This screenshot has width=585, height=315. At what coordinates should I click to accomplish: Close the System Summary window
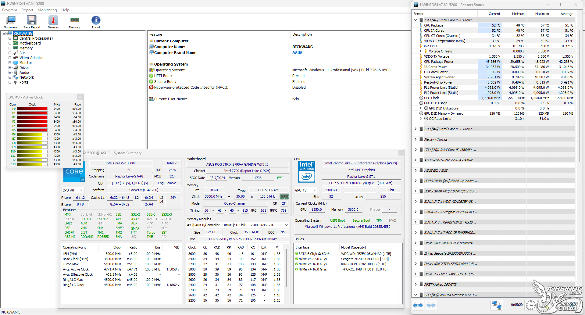click(x=401, y=153)
